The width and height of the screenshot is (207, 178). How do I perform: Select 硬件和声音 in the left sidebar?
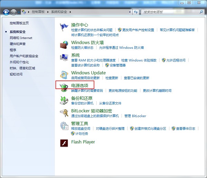[x=18, y=44]
